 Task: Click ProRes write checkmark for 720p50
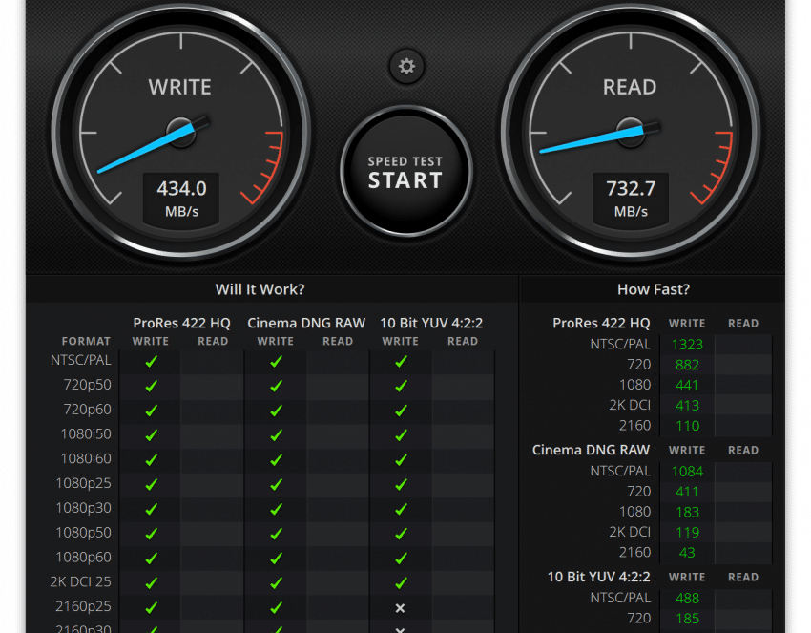pyautogui.click(x=151, y=386)
